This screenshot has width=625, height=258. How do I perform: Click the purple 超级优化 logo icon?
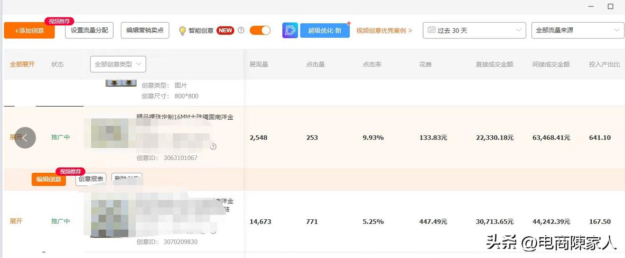290,30
